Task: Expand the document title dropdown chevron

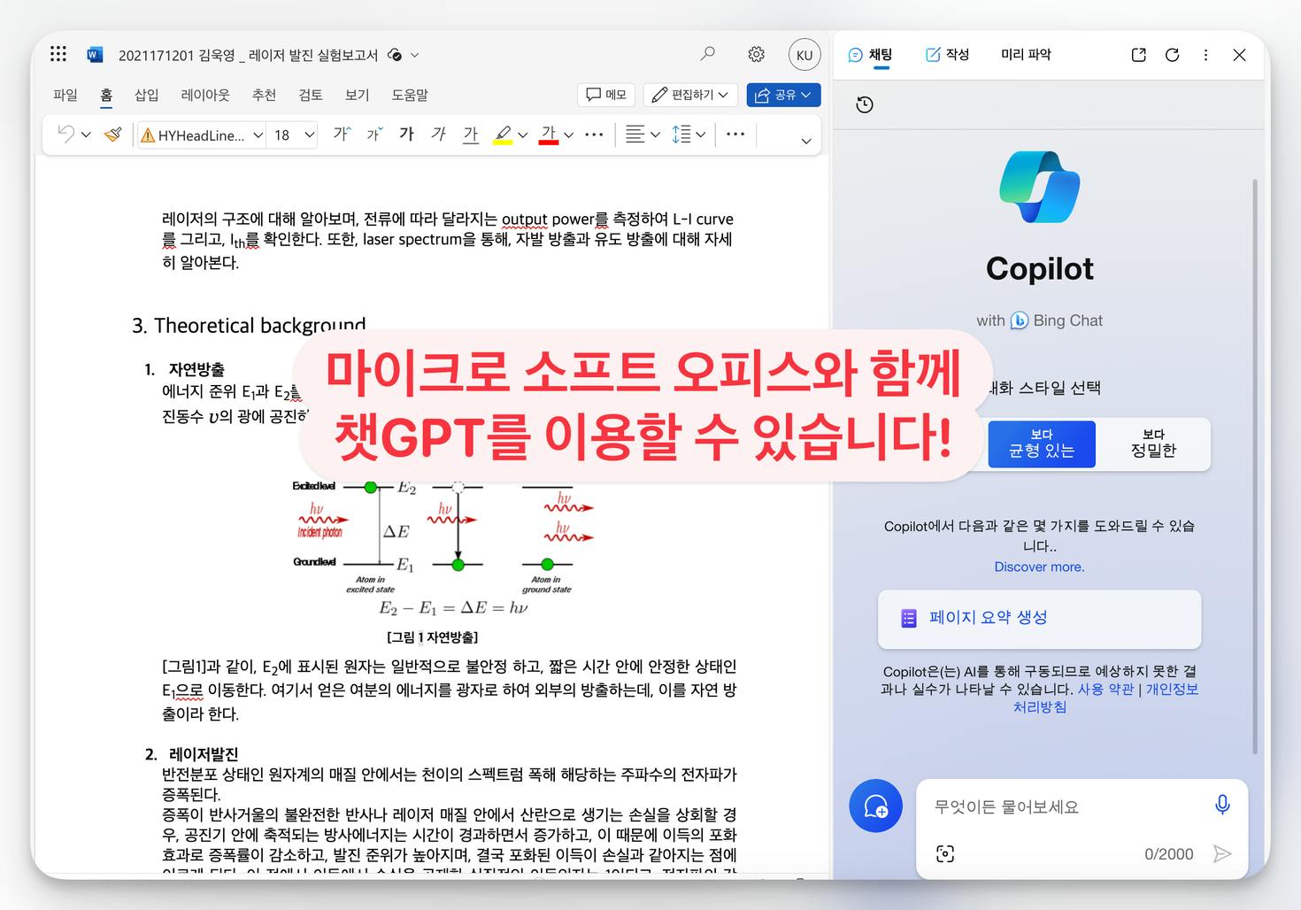Action: [x=414, y=55]
